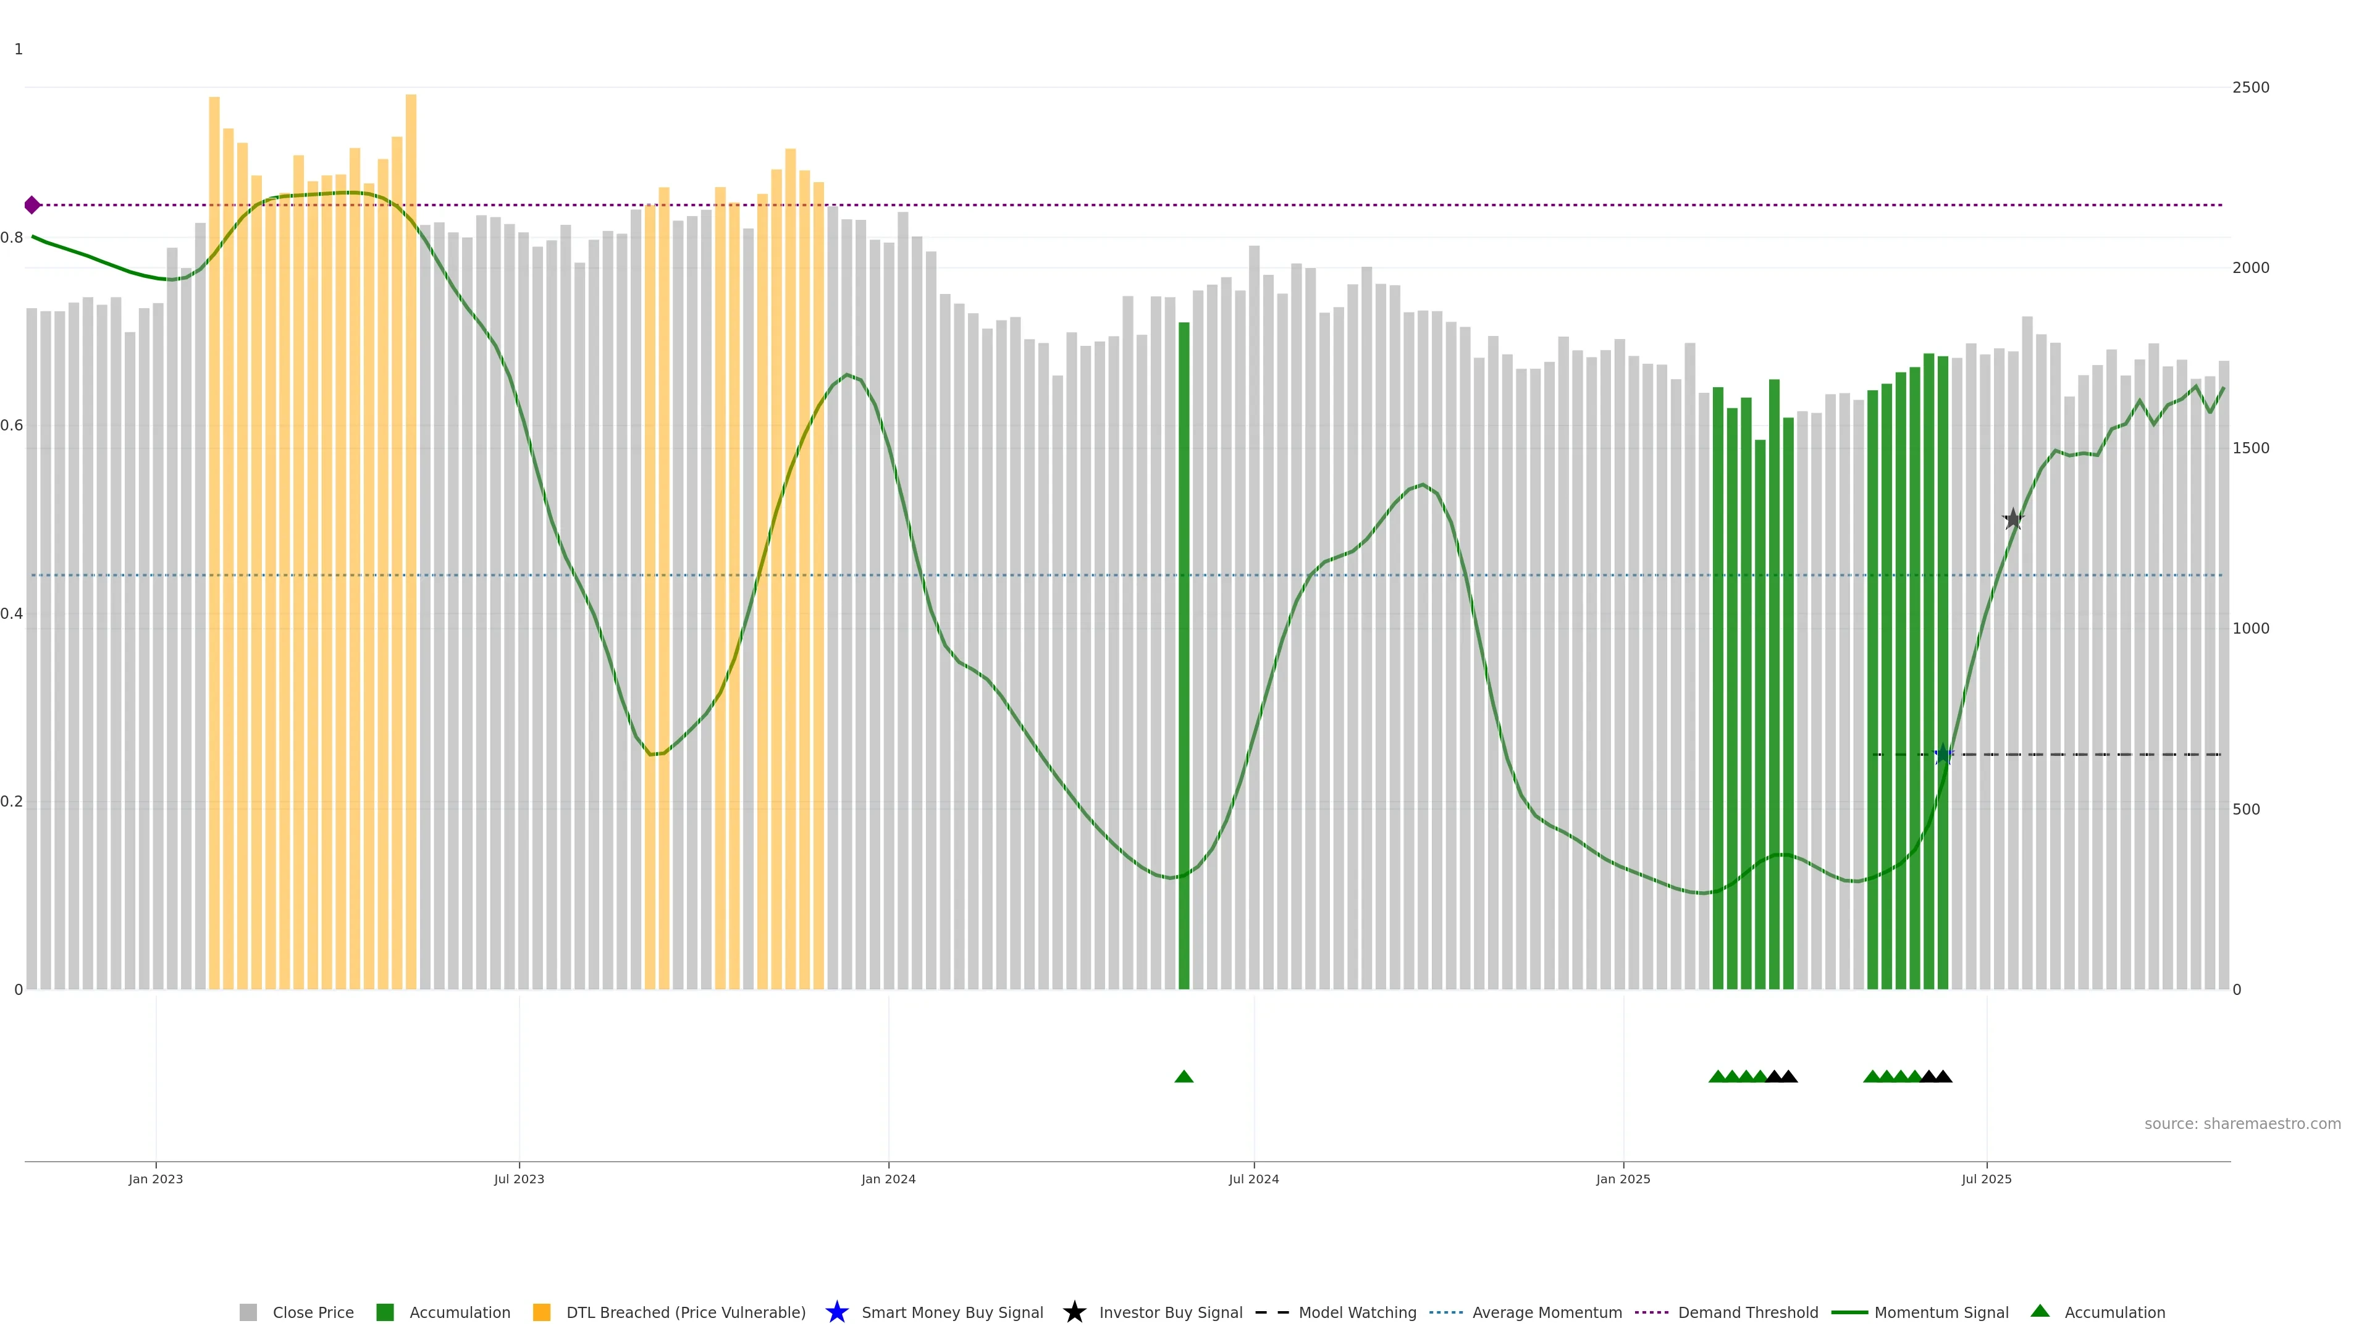Screen dimensions: 2372x1334
Task: Click the blue star icon in legend
Action: coord(836,1312)
